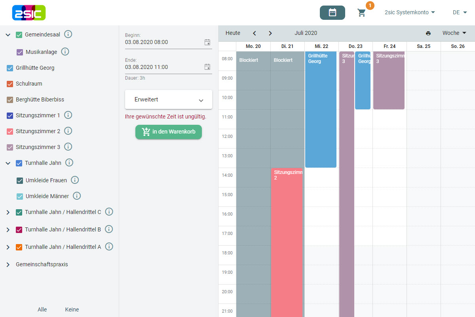The height and width of the screenshot is (317, 475).
Task: Show info for Gemeindesaal
Action: (68, 34)
